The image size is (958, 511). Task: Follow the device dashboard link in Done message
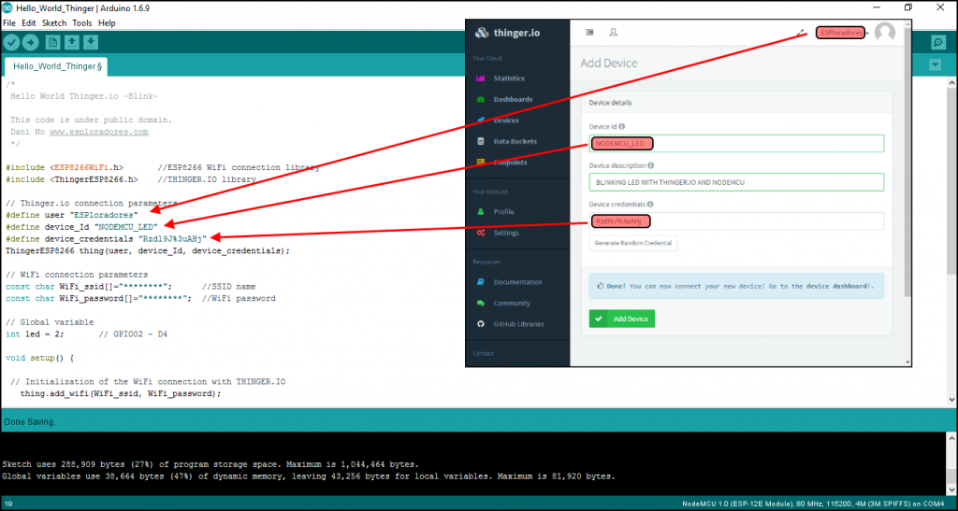(x=838, y=286)
